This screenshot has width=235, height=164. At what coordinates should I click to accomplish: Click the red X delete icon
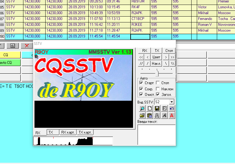[x=27, y=45]
